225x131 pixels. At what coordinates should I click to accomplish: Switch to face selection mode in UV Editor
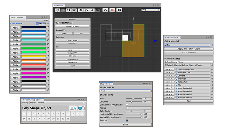click(x=97, y=10)
